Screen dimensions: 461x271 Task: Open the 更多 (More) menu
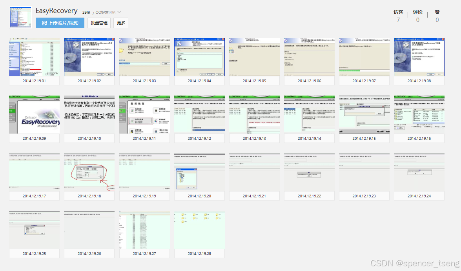pyautogui.click(x=120, y=23)
